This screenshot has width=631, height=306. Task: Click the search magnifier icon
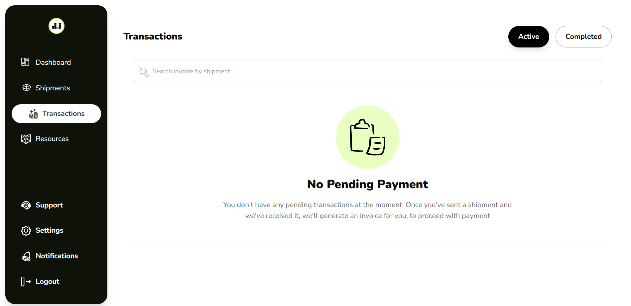(144, 72)
